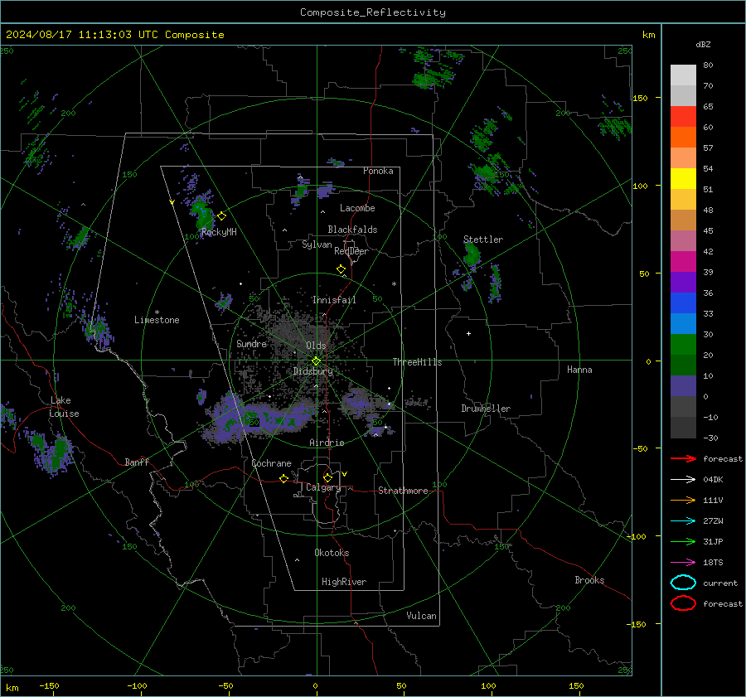The width and height of the screenshot is (746, 697).
Task: Click the white 04DK arrow icon
Action: point(683,480)
